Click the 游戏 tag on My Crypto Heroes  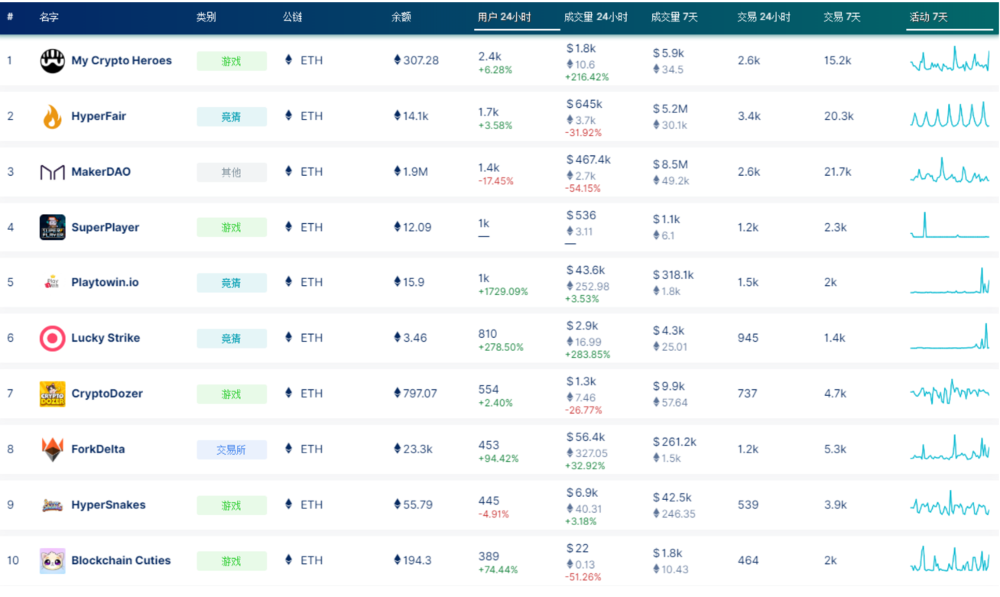tap(232, 61)
